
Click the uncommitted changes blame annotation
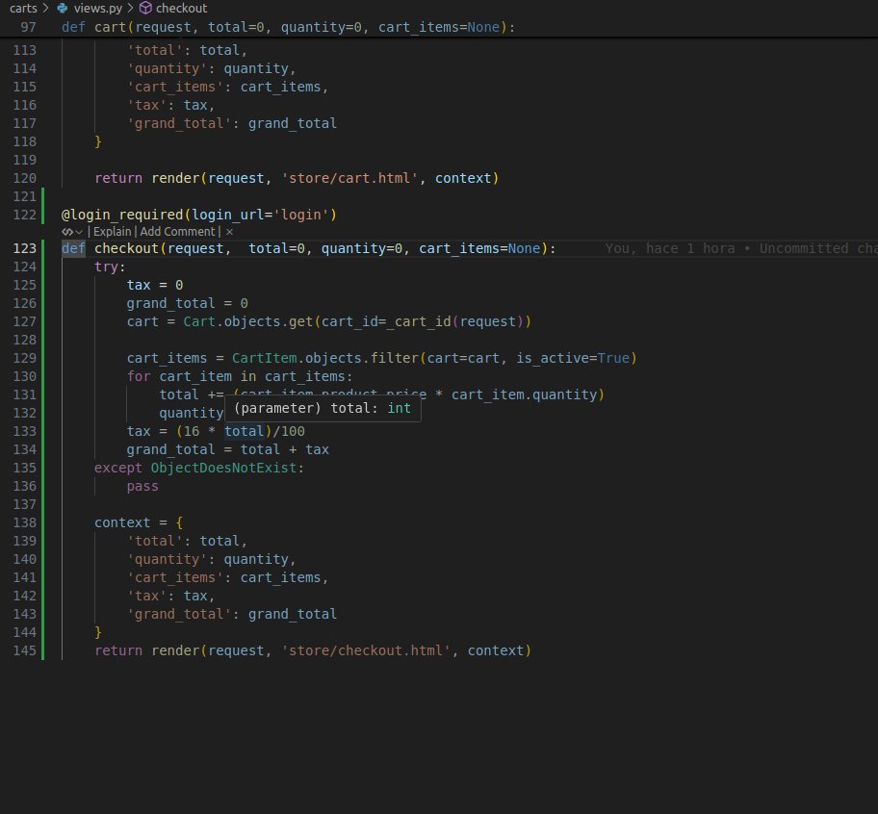pos(741,248)
